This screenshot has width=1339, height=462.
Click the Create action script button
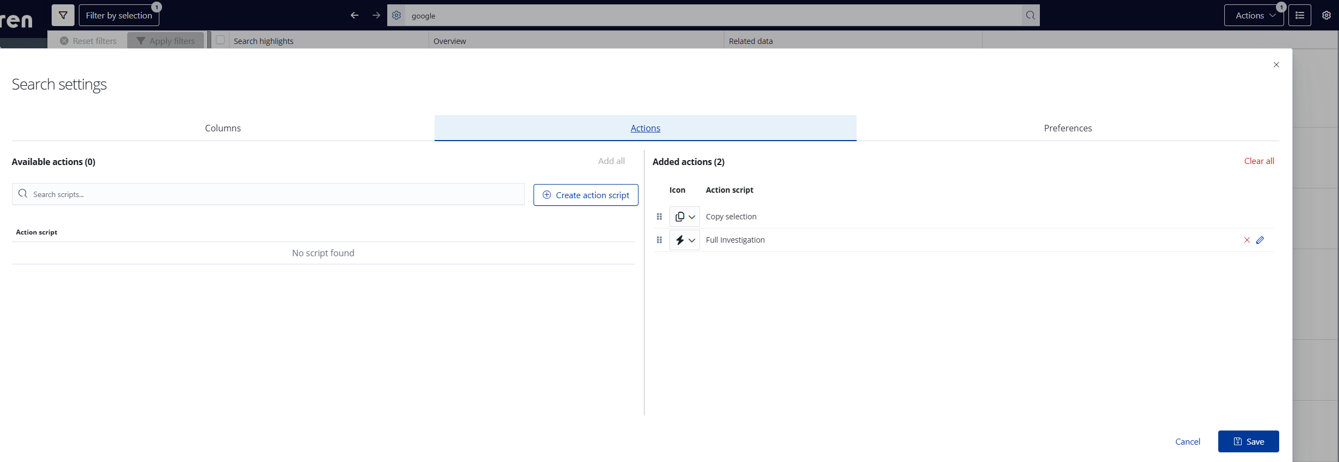coord(586,195)
